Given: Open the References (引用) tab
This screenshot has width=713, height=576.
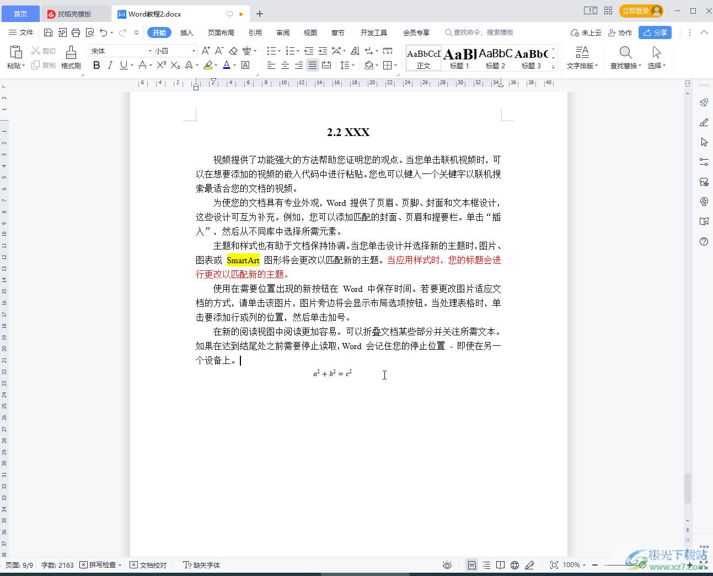Looking at the screenshot, I should pos(255,32).
